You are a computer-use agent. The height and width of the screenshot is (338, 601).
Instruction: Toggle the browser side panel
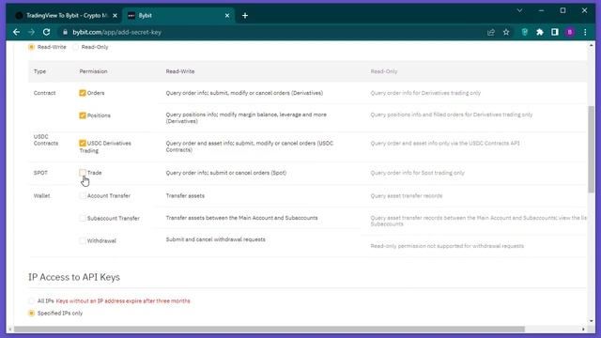click(x=555, y=32)
